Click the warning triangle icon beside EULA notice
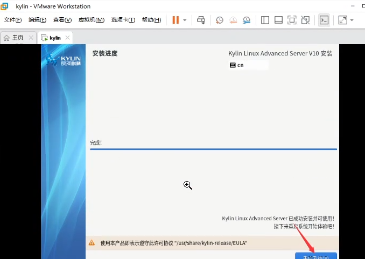 tap(92, 243)
